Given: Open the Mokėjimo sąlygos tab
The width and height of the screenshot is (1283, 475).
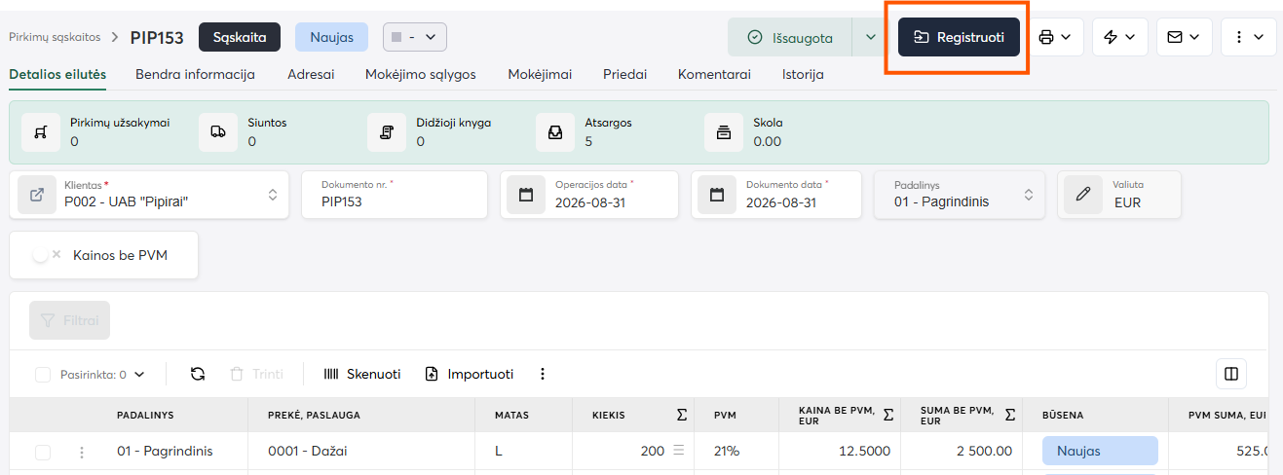Looking at the screenshot, I should [421, 74].
